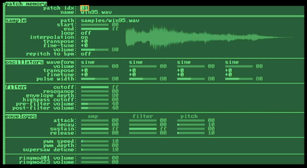Adjust the ringmod23 volume slider
The image size is (307, 168).
tap(95, 162)
